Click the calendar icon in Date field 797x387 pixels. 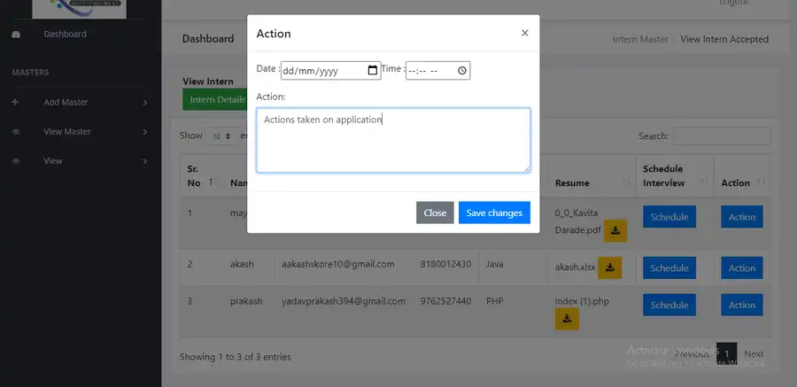click(373, 70)
